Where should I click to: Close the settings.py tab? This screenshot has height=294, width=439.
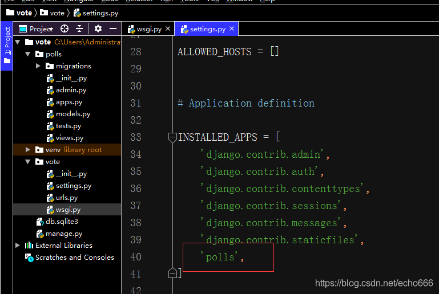point(232,28)
